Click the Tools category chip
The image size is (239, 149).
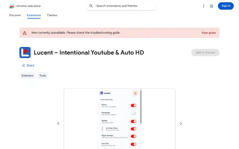[x=43, y=76]
